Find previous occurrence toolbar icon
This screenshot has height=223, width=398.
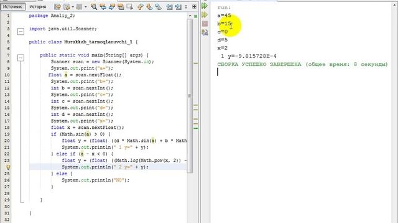pyautogui.click(x=103, y=7)
